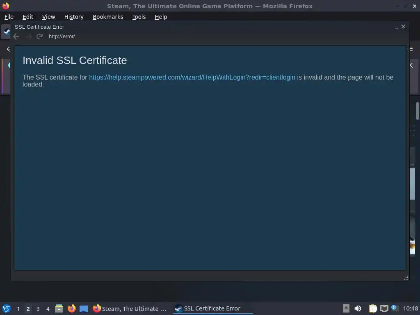Screen dimensions: 420x315
Task: Open the file manager from taskbar
Action: pyautogui.click(x=59, y=308)
